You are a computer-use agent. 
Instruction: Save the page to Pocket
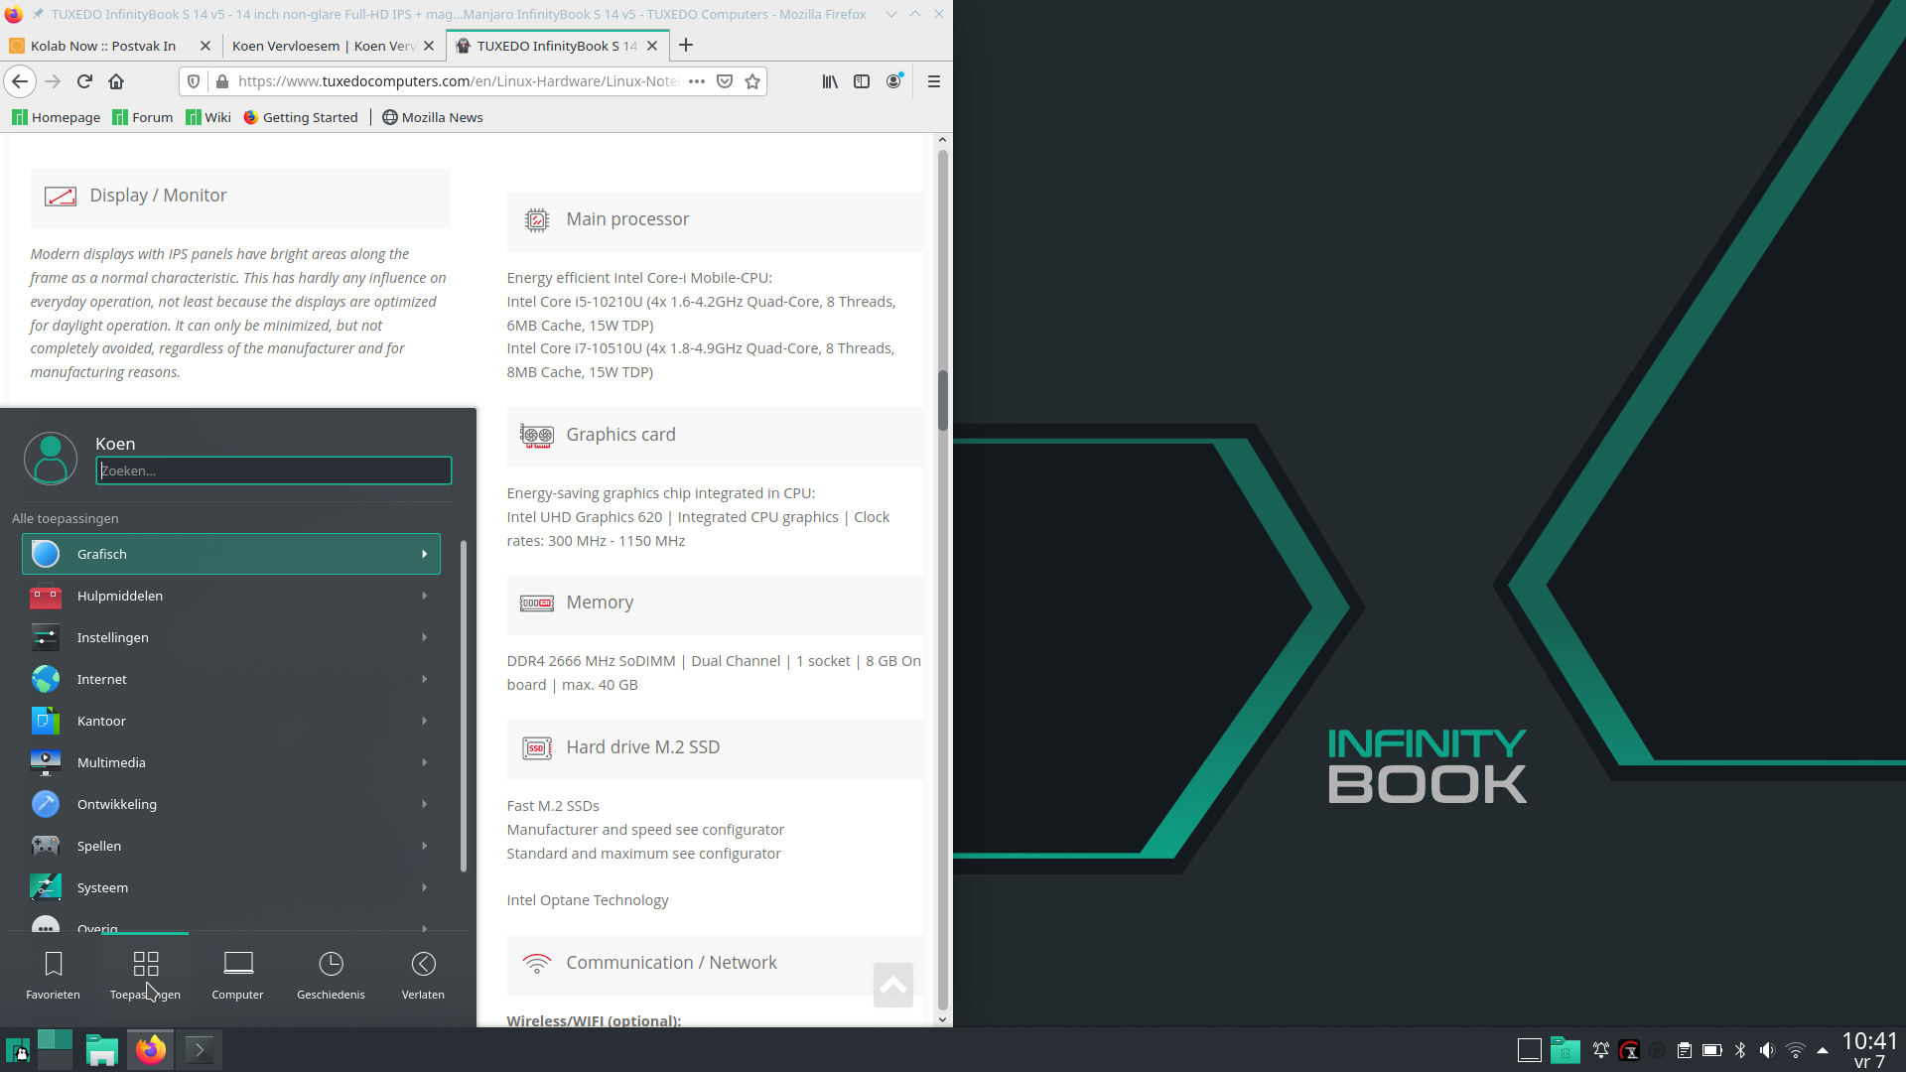tap(725, 81)
